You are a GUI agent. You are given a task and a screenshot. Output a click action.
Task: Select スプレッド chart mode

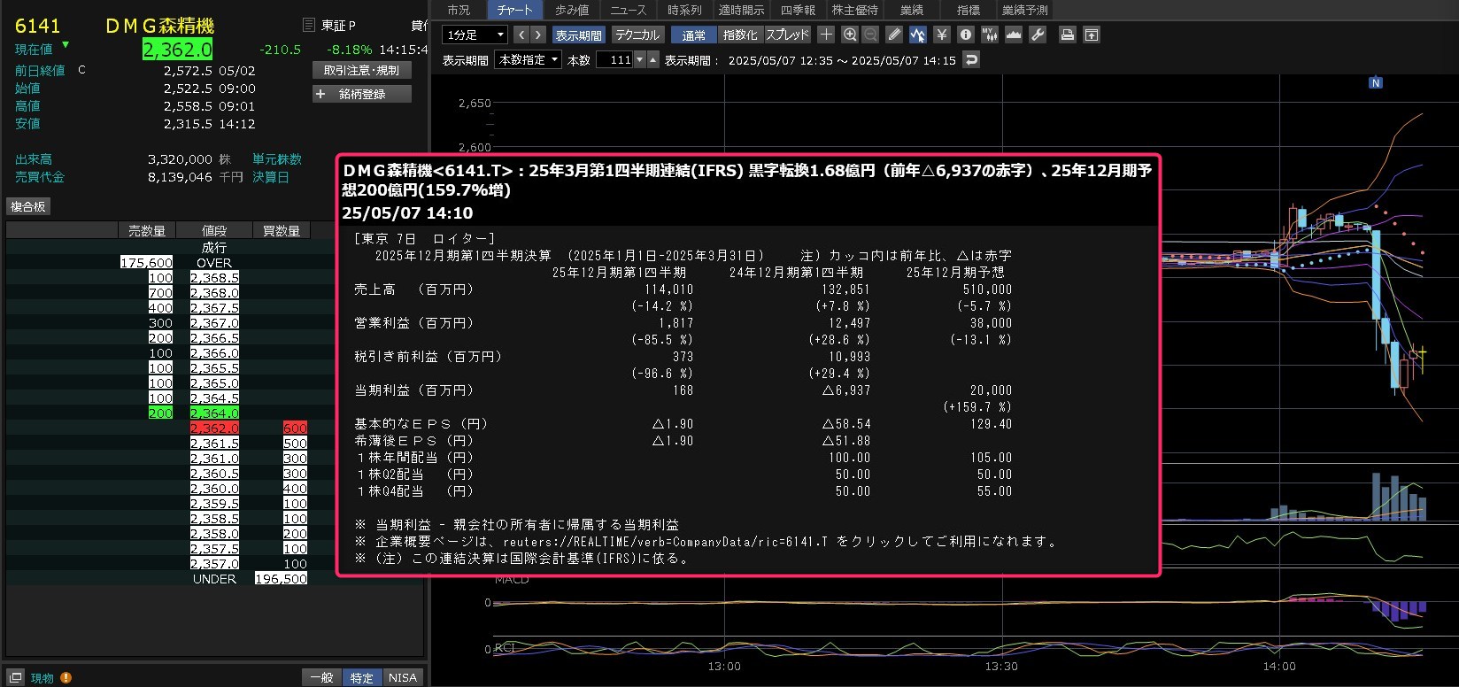pyautogui.click(x=787, y=35)
